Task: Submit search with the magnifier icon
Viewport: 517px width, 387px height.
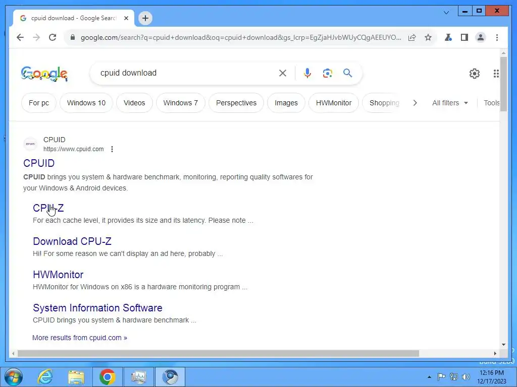Action: [347, 73]
